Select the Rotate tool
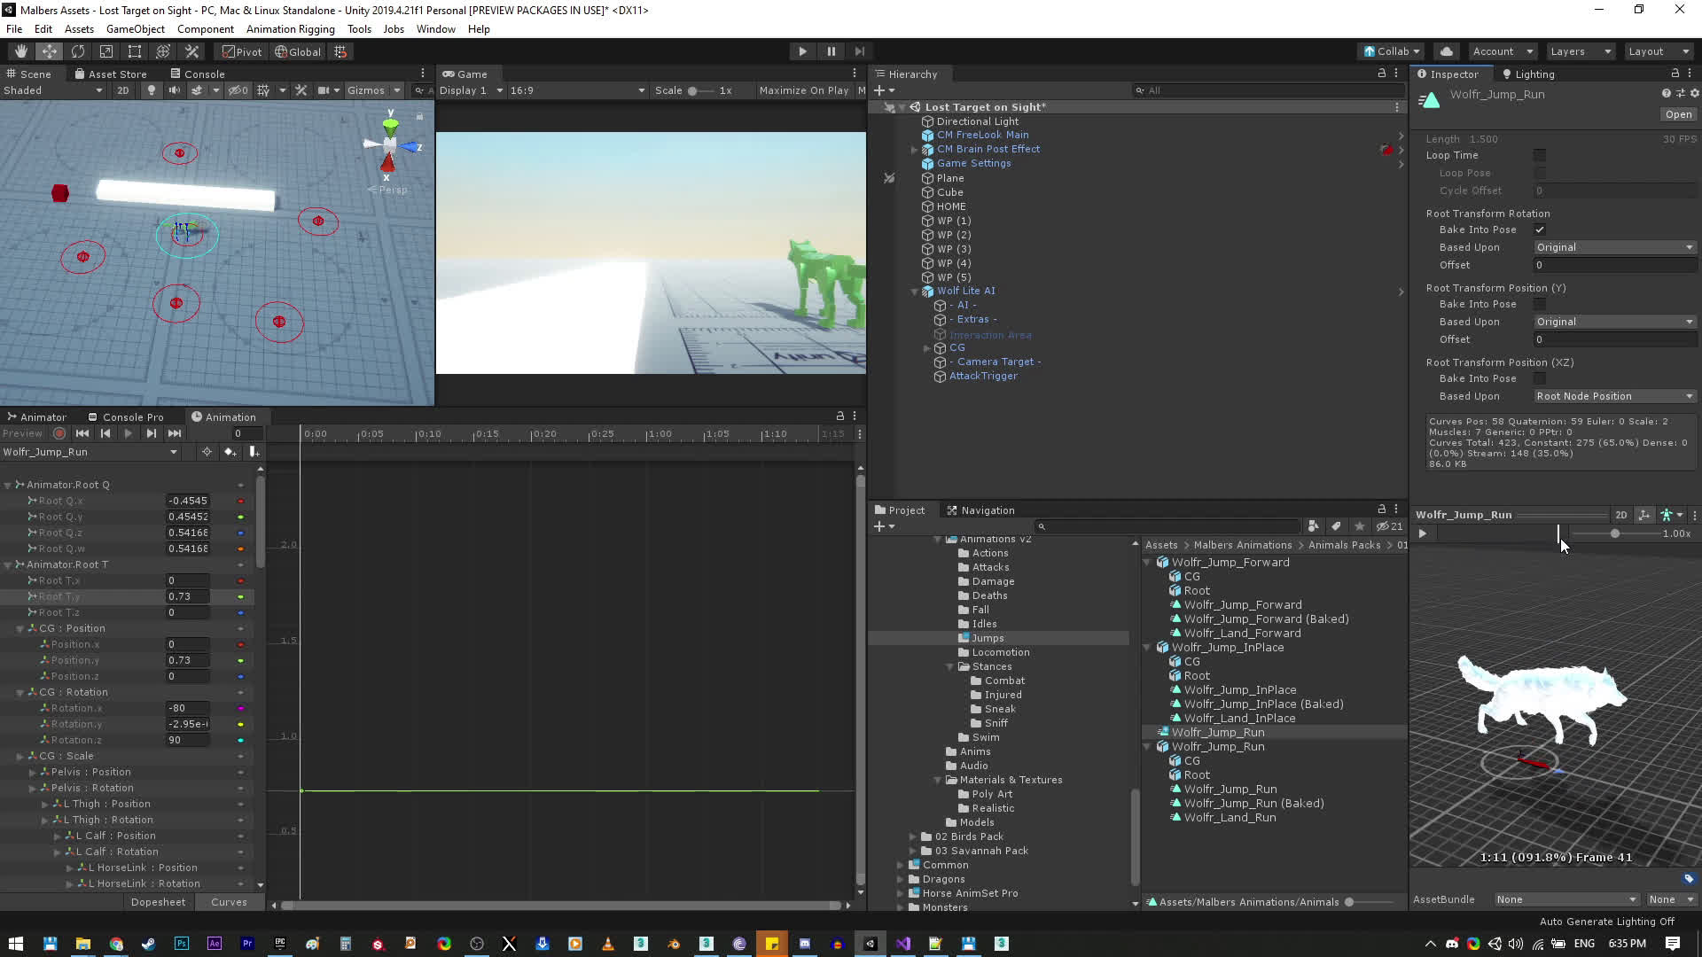The width and height of the screenshot is (1702, 957). 78,51
